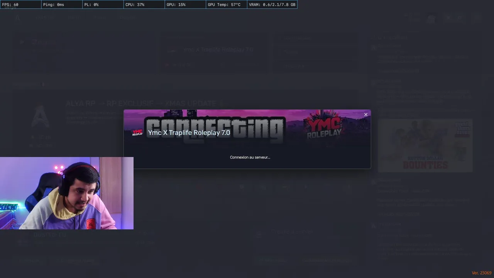Click the GPU: 15% overlay readout
The image size is (494, 278).
185,5
